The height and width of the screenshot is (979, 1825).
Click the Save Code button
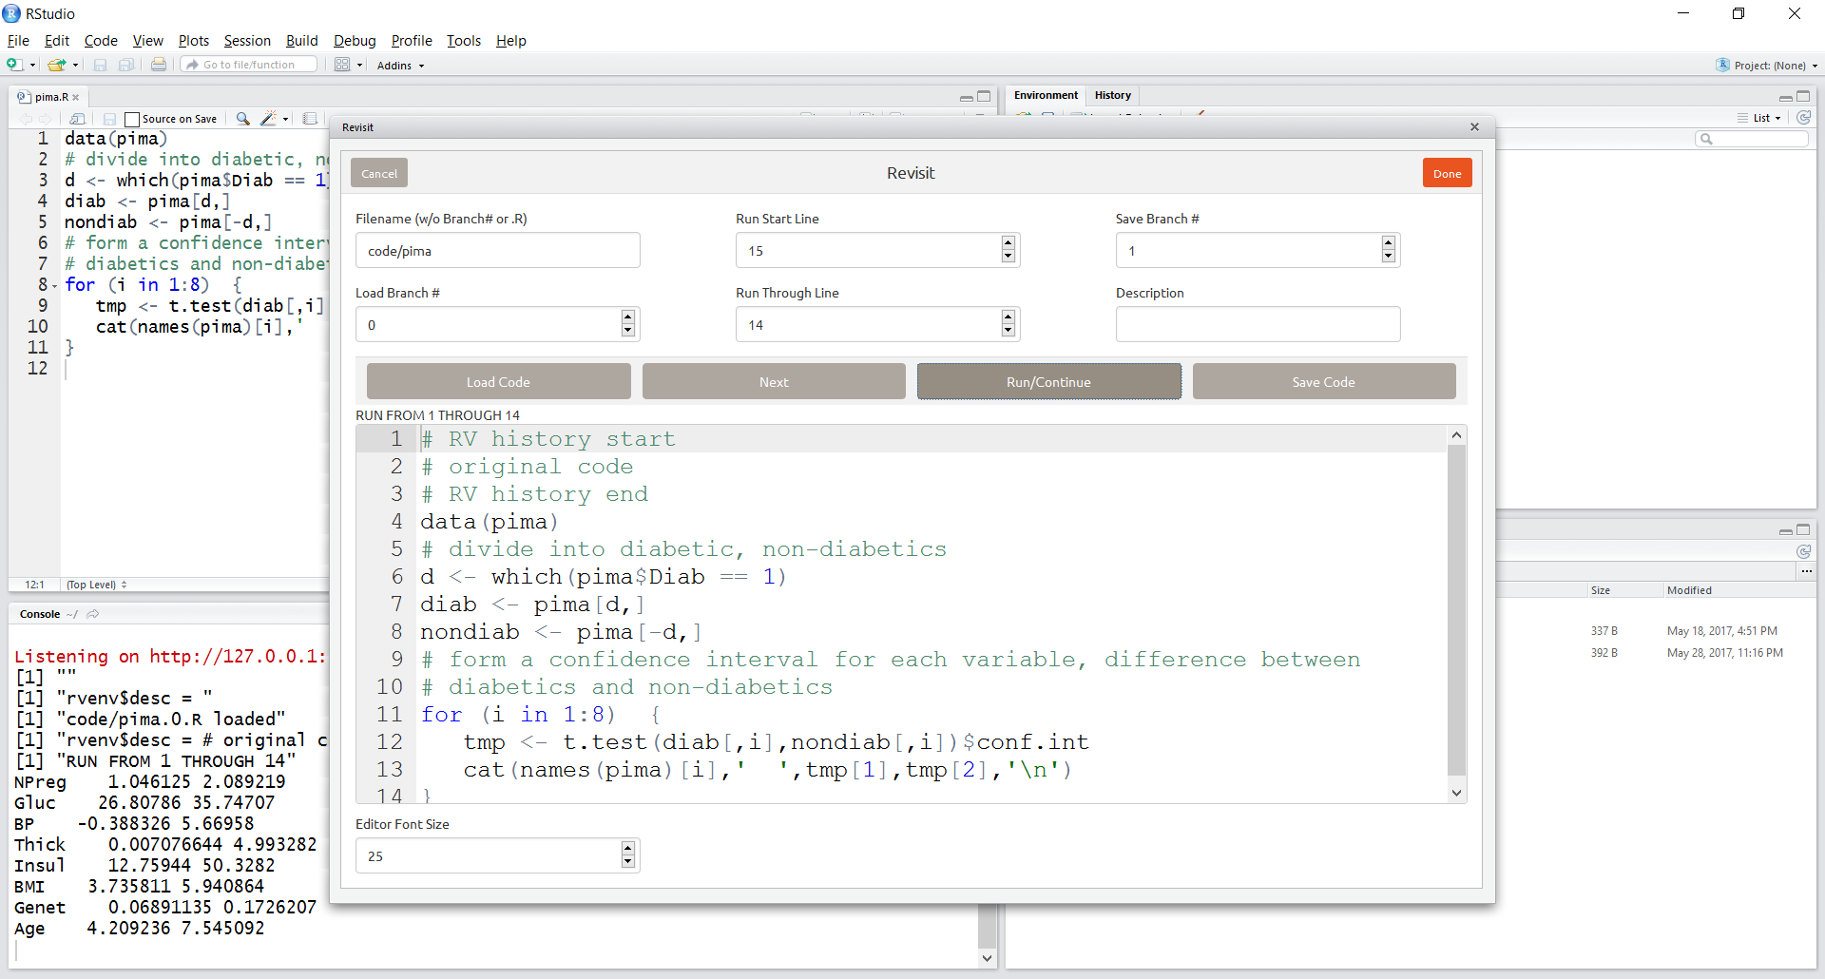[1323, 382]
